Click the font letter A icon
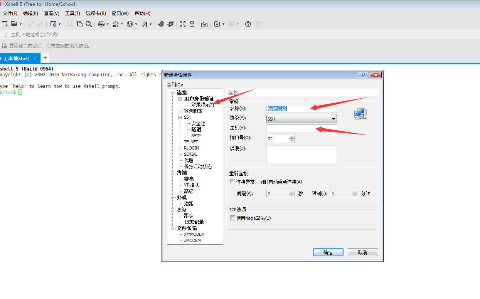The width and height of the screenshot is (480, 299). 144,24
